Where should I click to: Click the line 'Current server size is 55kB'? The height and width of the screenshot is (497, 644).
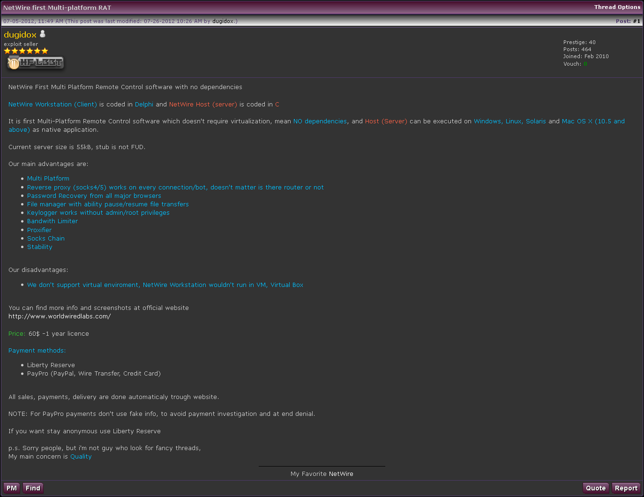pos(77,147)
